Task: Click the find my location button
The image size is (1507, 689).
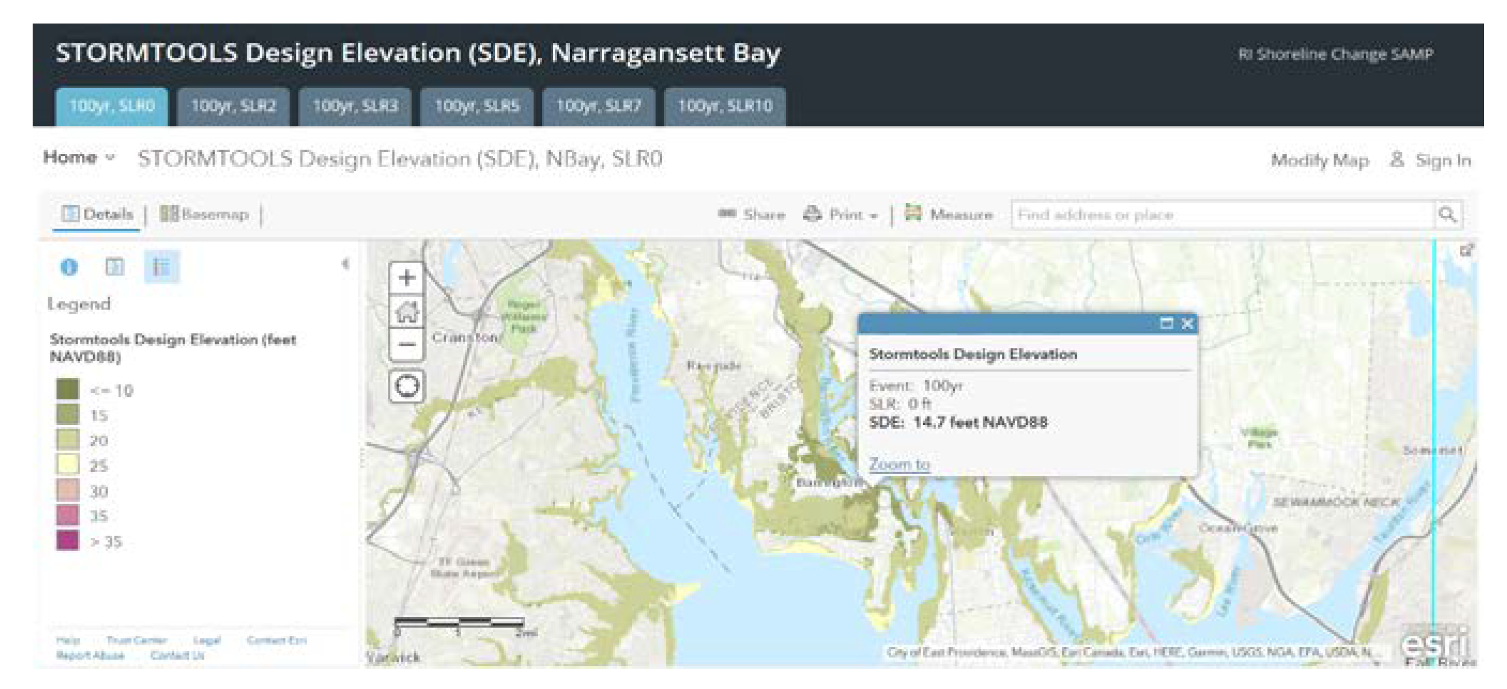Action: tap(407, 386)
